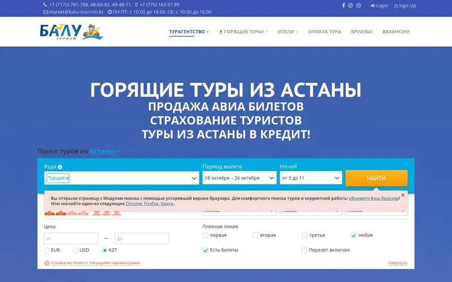452x282 pixels.
Task: Uncheck the любая beach line checkbox
Action: [354, 235]
